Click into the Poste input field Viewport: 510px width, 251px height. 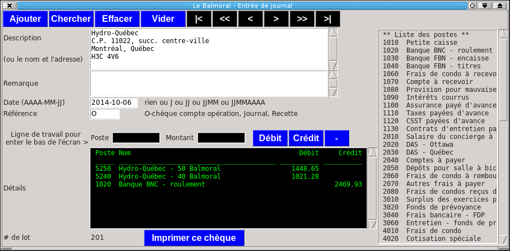pos(136,138)
